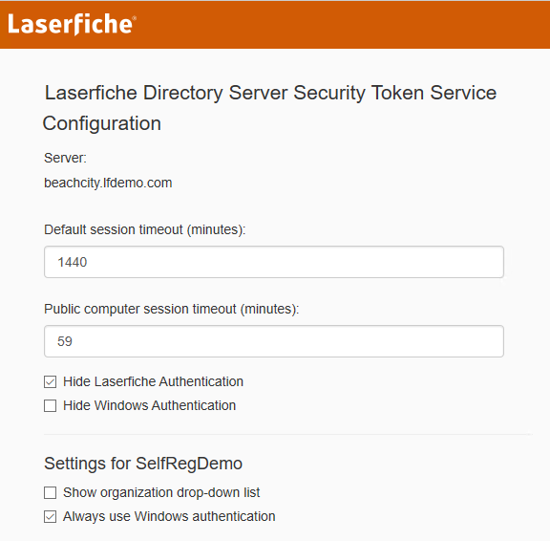Click the Settings for SelfRegDemo heading

[x=143, y=464]
